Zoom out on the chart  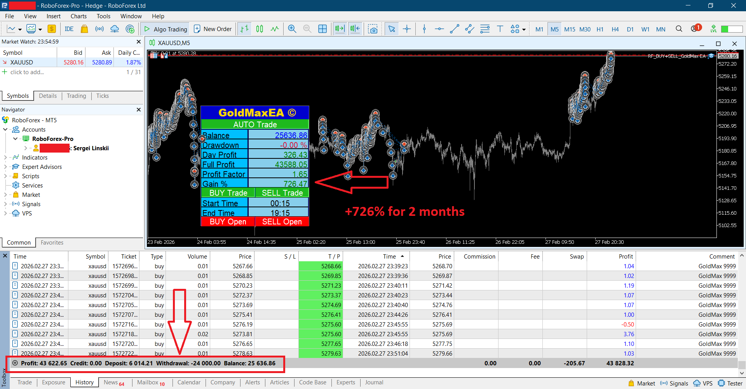tap(307, 29)
